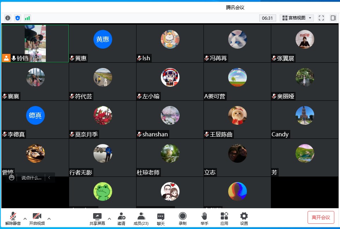The image size is (340, 229).
Task: Click the blue security shield icon
Action: coord(18,18)
